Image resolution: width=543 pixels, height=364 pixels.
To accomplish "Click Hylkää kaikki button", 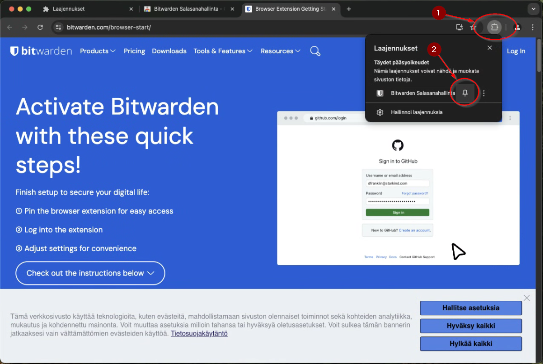I will pyautogui.click(x=471, y=343).
